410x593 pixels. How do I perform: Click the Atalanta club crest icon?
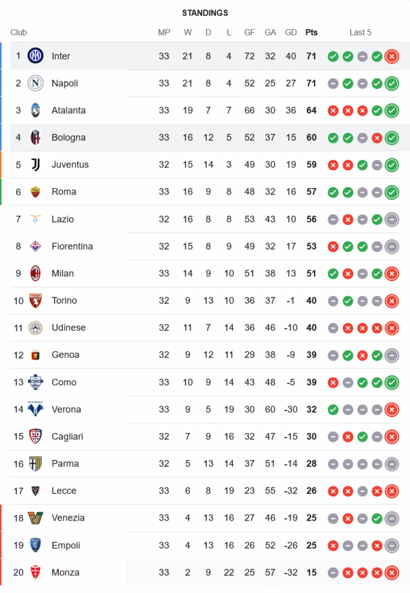click(x=36, y=110)
